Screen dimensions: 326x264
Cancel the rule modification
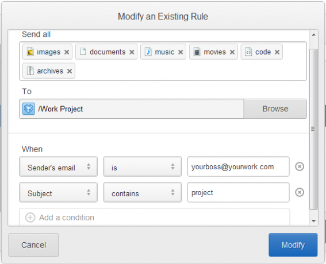(x=34, y=245)
